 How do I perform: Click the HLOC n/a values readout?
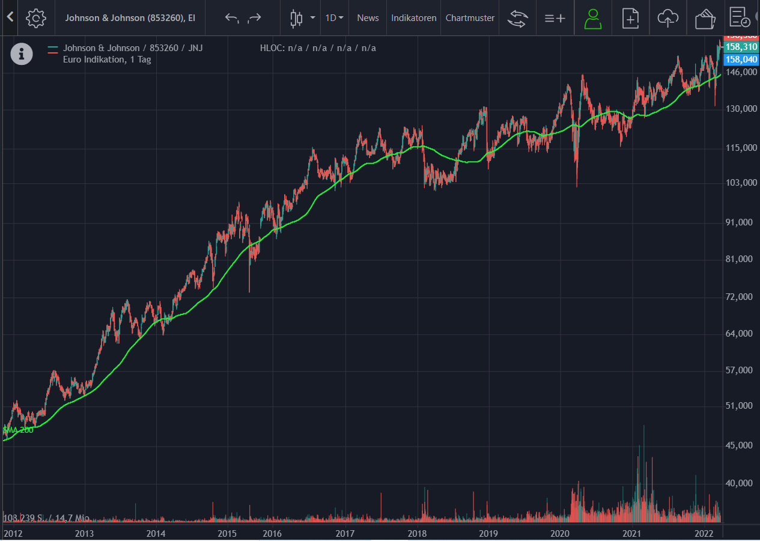(318, 47)
